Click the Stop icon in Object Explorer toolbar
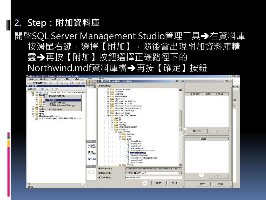This screenshot has height=200, width=266. click(47, 89)
